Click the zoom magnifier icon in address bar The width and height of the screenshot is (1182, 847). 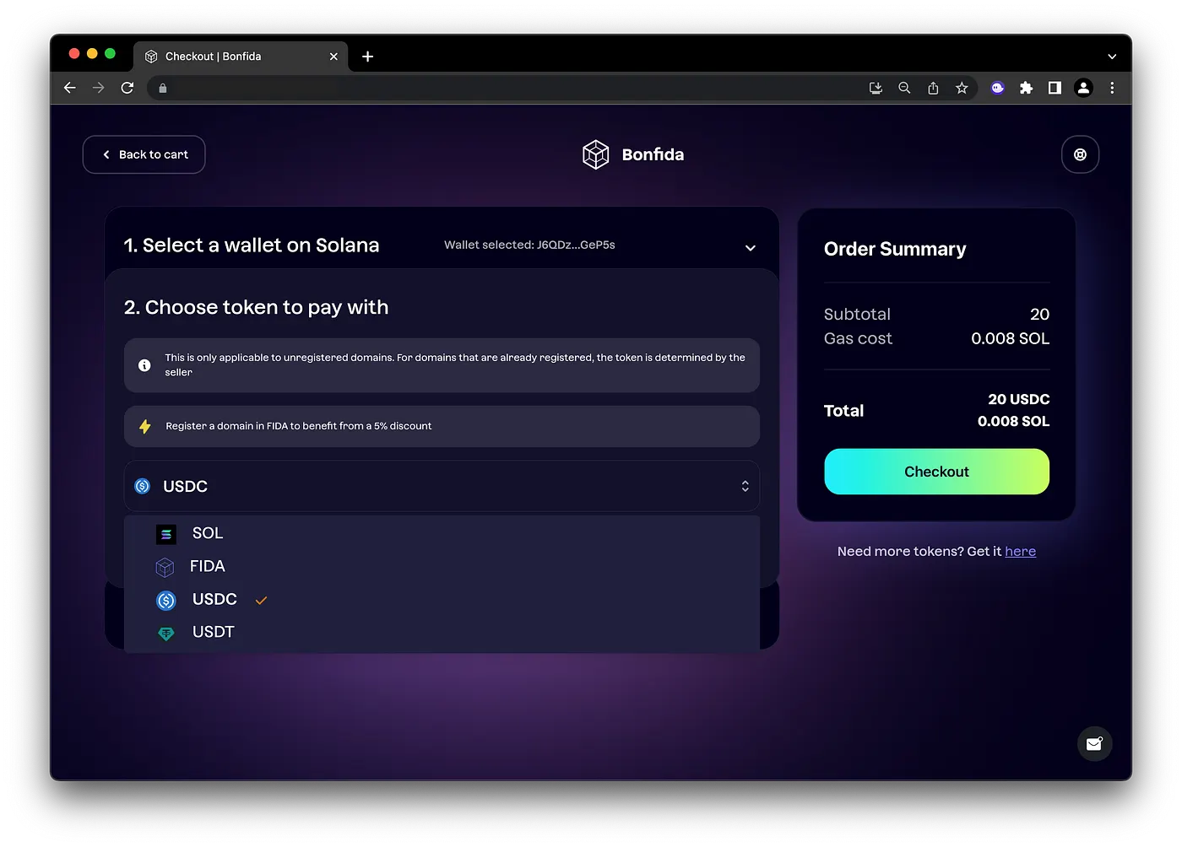(904, 88)
